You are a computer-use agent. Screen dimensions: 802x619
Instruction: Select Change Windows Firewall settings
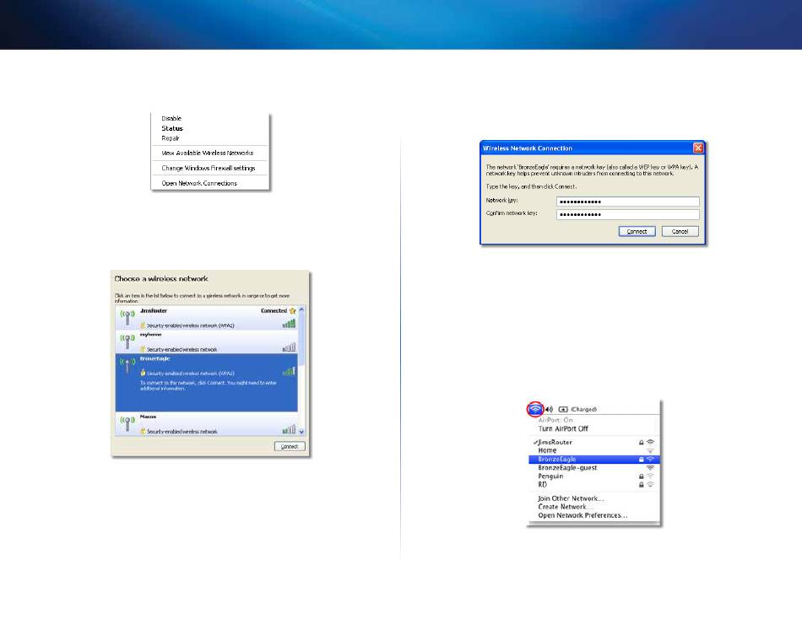click(209, 168)
